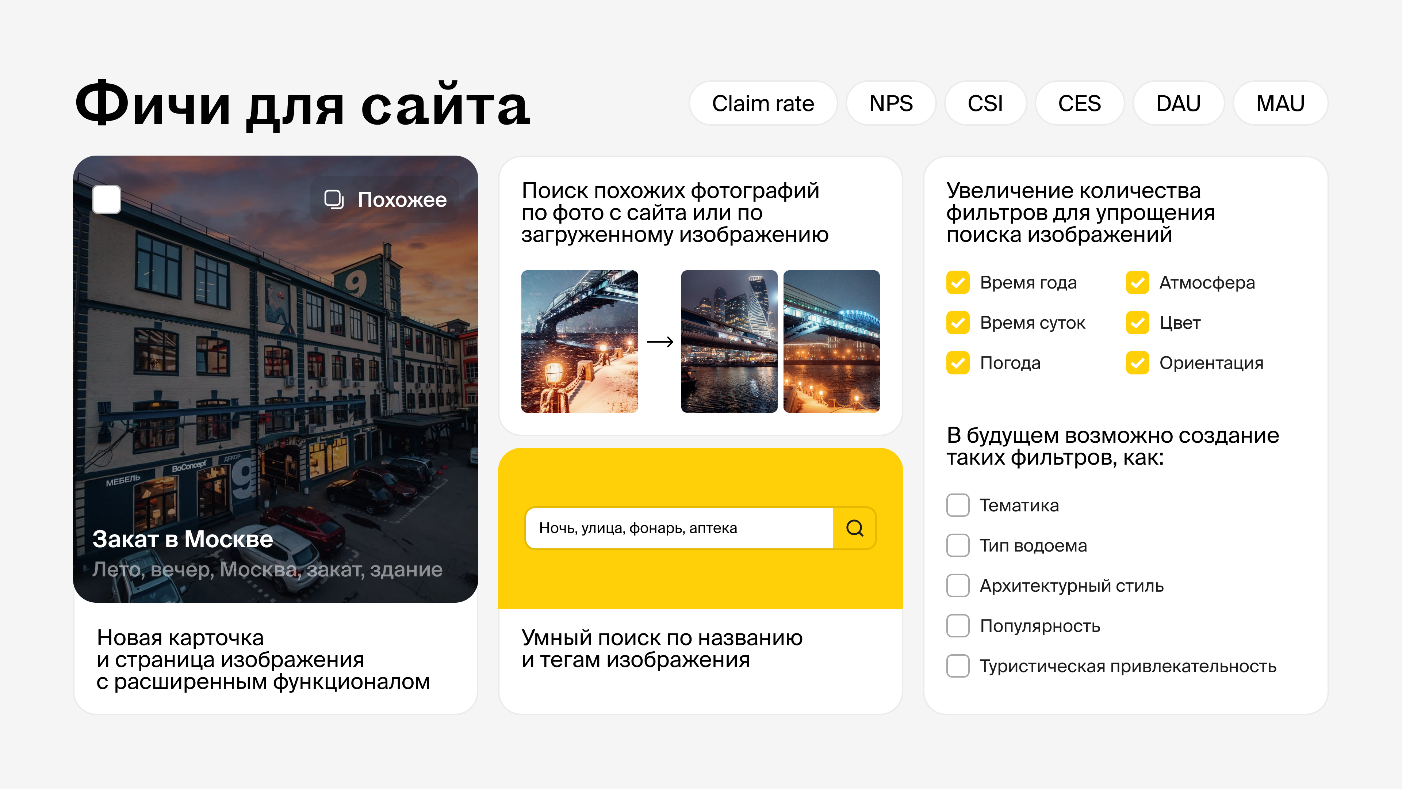Toggle the Ориентация checkbox
This screenshot has width=1402, height=789.
coord(1137,363)
